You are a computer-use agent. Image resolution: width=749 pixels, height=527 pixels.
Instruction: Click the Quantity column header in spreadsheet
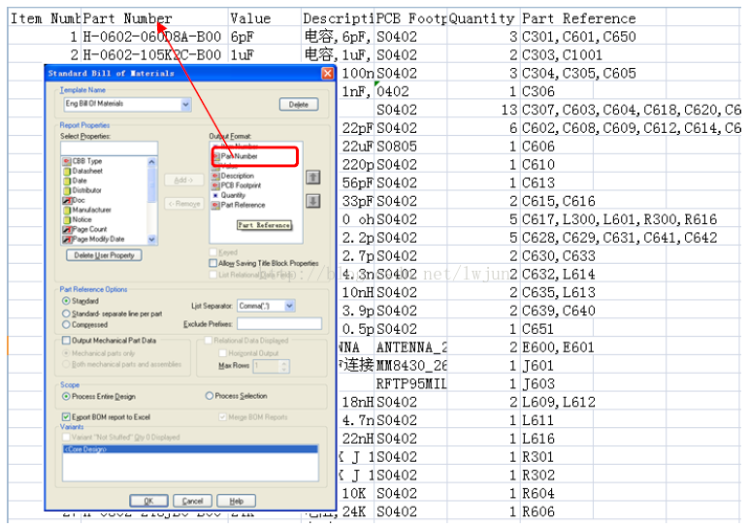point(483,18)
